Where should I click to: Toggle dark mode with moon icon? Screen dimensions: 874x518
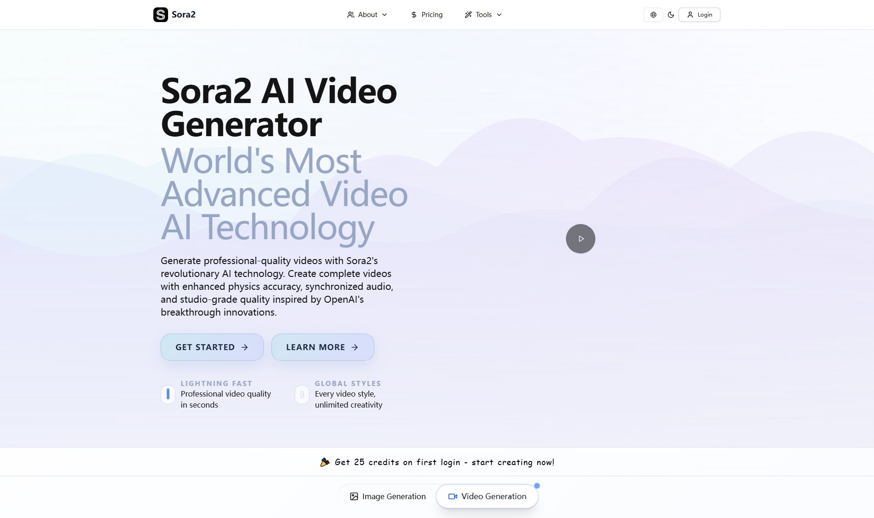670,15
